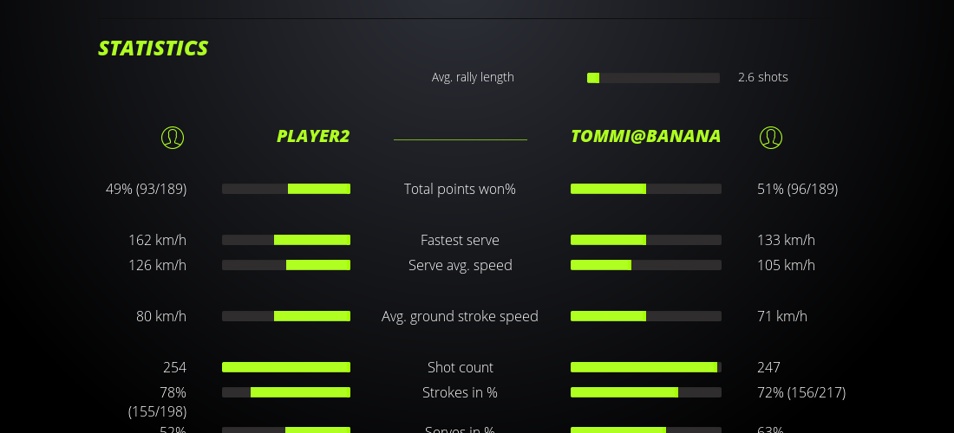Click TOMMI@BANANA's Total points won bar
The width and height of the screenshot is (954, 433).
tap(645, 189)
